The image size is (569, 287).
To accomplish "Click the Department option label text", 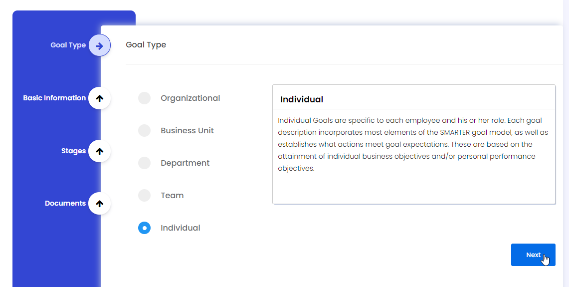I will [185, 163].
